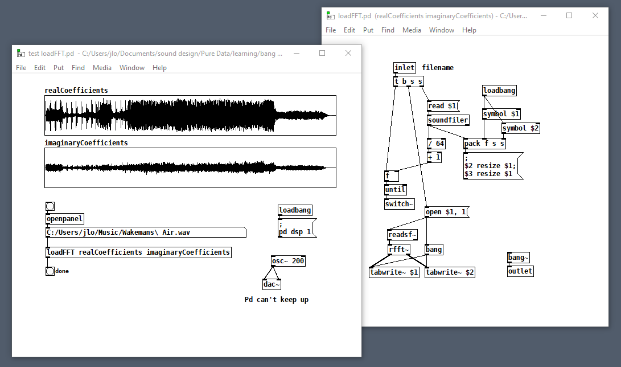This screenshot has height=367, width=621.
Task: Click the realCoefficients waveform array
Action: (190, 115)
